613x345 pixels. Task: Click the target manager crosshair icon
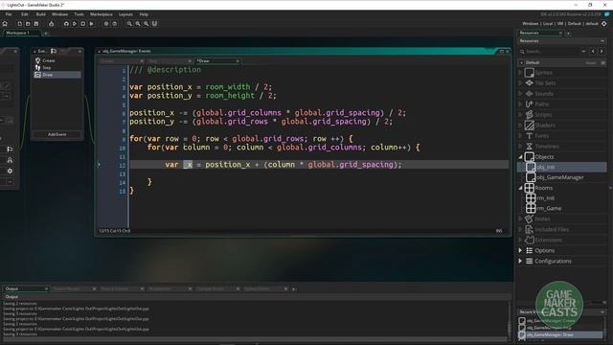(x=604, y=24)
